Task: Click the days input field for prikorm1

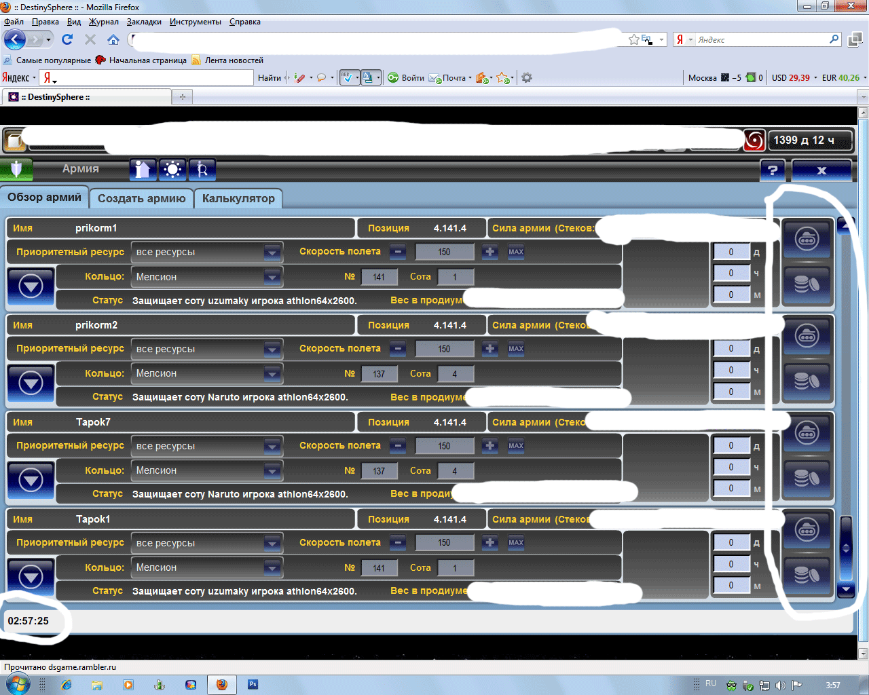Action: (731, 252)
